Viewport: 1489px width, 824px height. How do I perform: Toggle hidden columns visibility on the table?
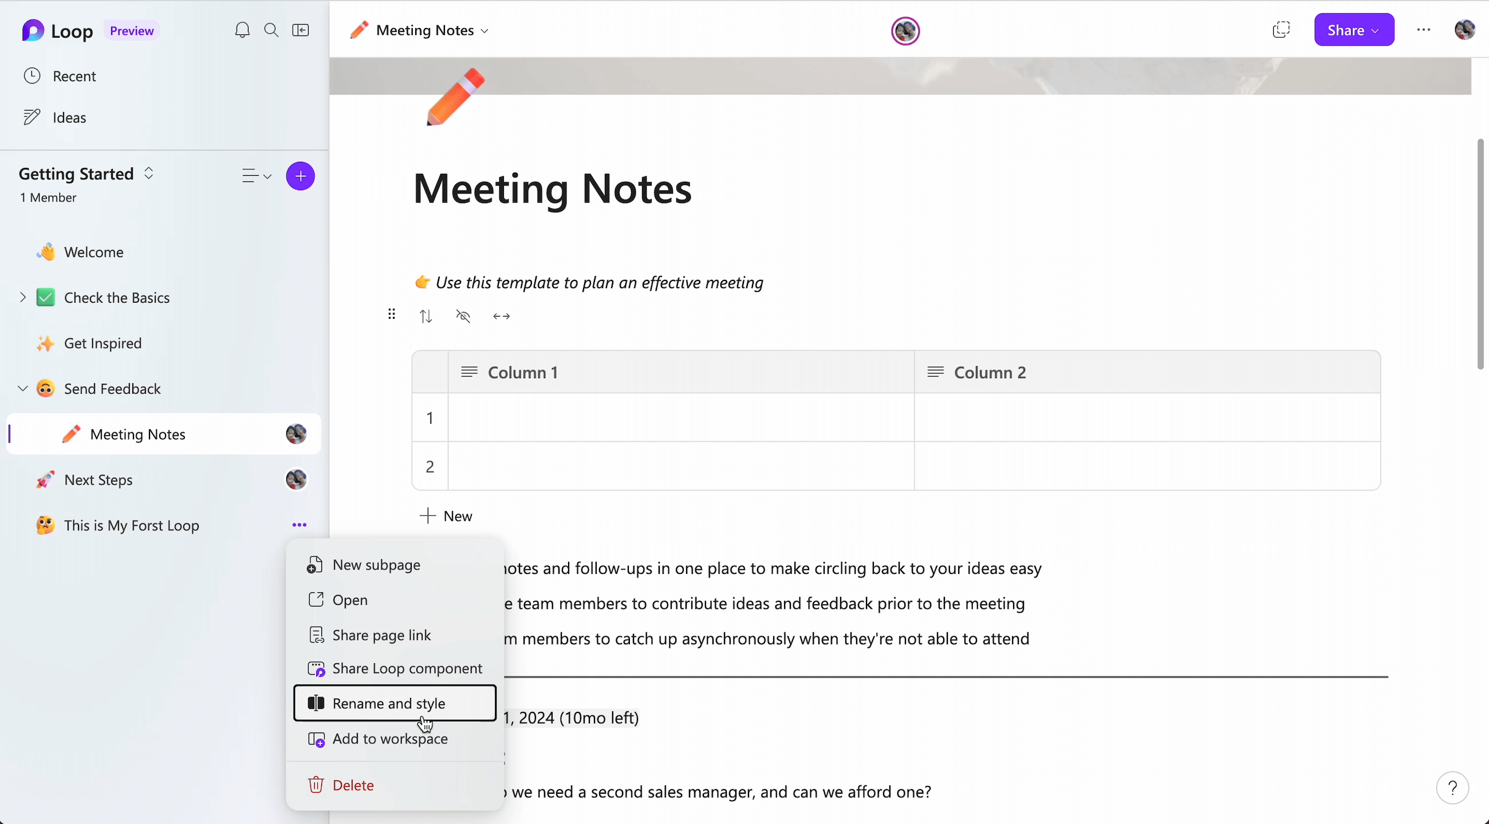click(x=463, y=316)
